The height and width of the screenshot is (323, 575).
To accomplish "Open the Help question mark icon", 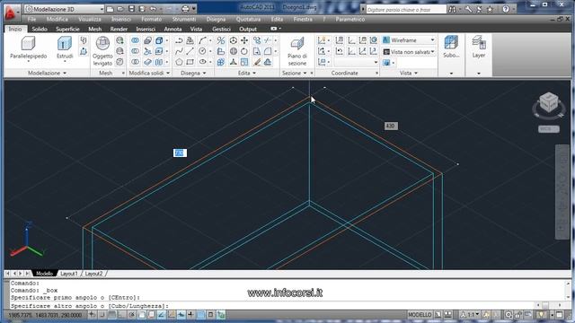I will click(x=506, y=10).
